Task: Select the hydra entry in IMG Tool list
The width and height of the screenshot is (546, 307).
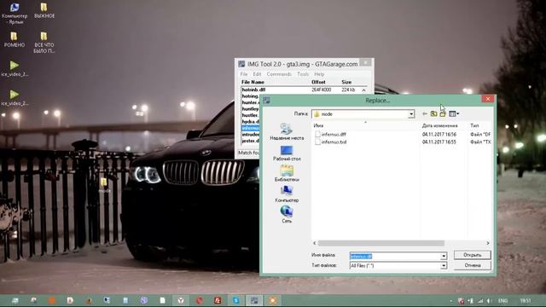Action: coord(250,121)
